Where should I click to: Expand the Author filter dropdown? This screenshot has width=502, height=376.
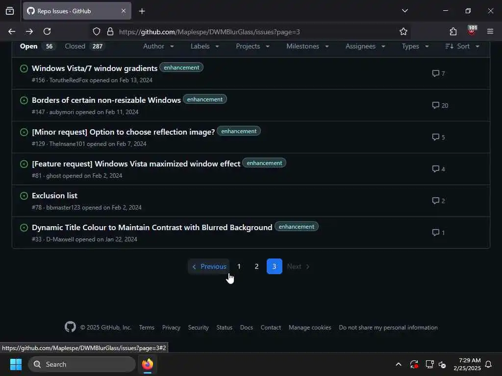(x=159, y=47)
